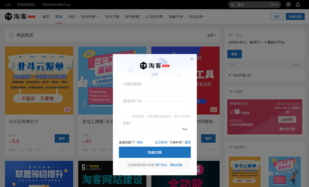309x187 pixels.
Task: Click the ￥8.8 price
Action: coord(14,141)
